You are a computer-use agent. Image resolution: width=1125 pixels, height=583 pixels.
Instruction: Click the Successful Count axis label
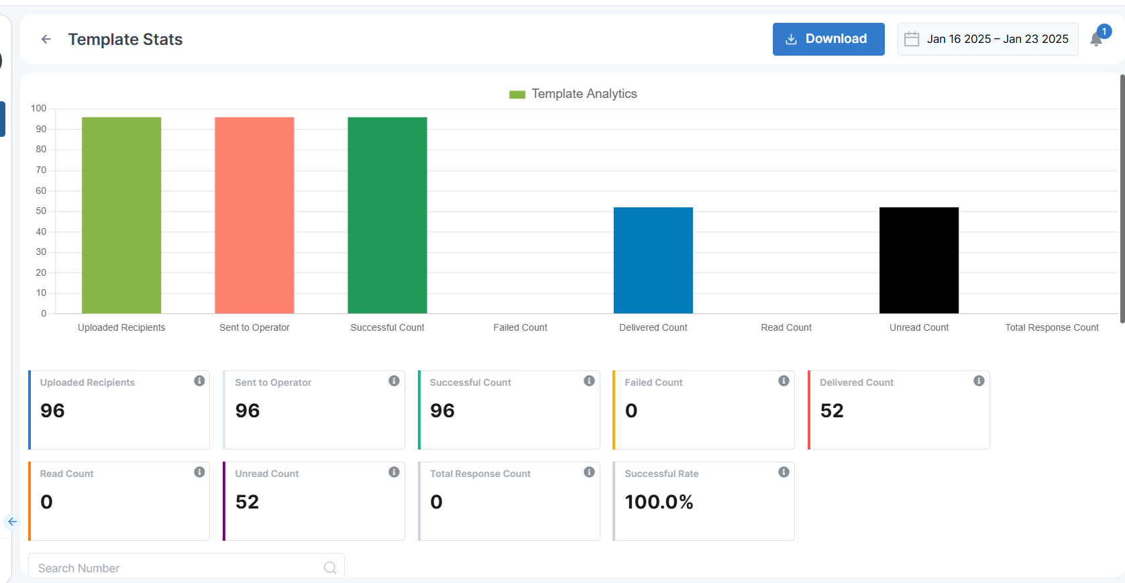[387, 327]
